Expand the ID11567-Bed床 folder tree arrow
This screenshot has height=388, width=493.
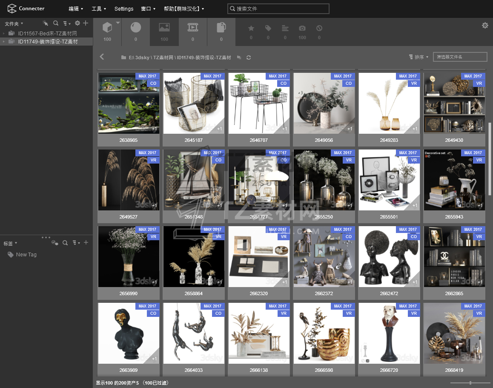pos(4,34)
